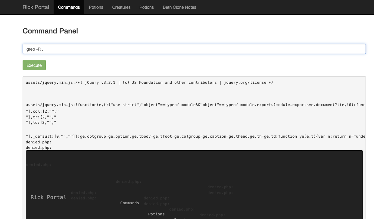Click inside the command input field
This screenshot has width=374, height=219.
click(x=194, y=48)
